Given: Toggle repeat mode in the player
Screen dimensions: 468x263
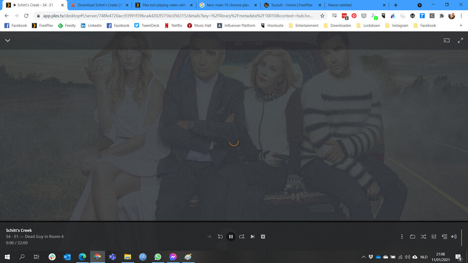Looking at the screenshot, I should point(412,236).
